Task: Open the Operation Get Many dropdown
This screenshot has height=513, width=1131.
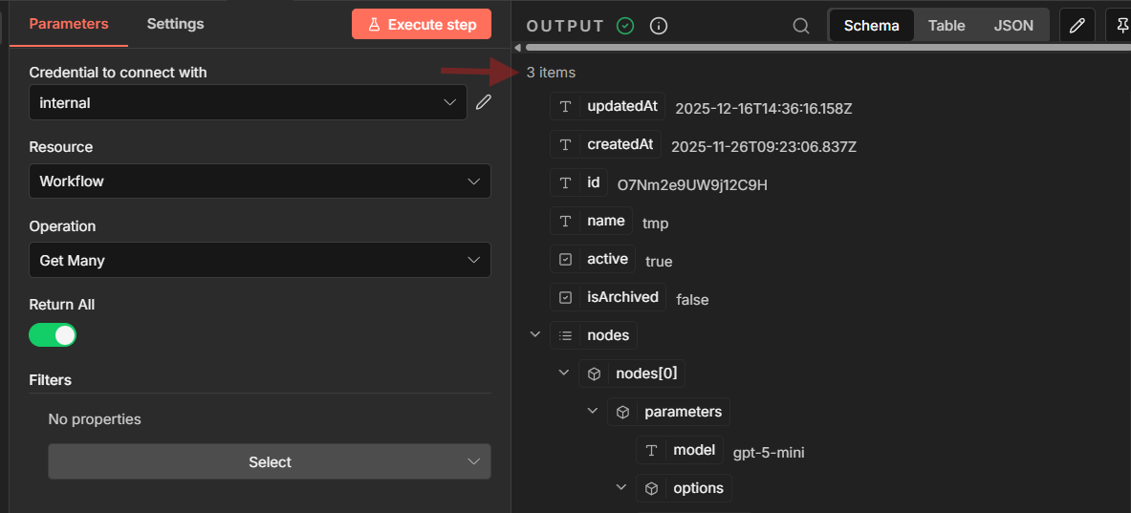Action: point(260,260)
